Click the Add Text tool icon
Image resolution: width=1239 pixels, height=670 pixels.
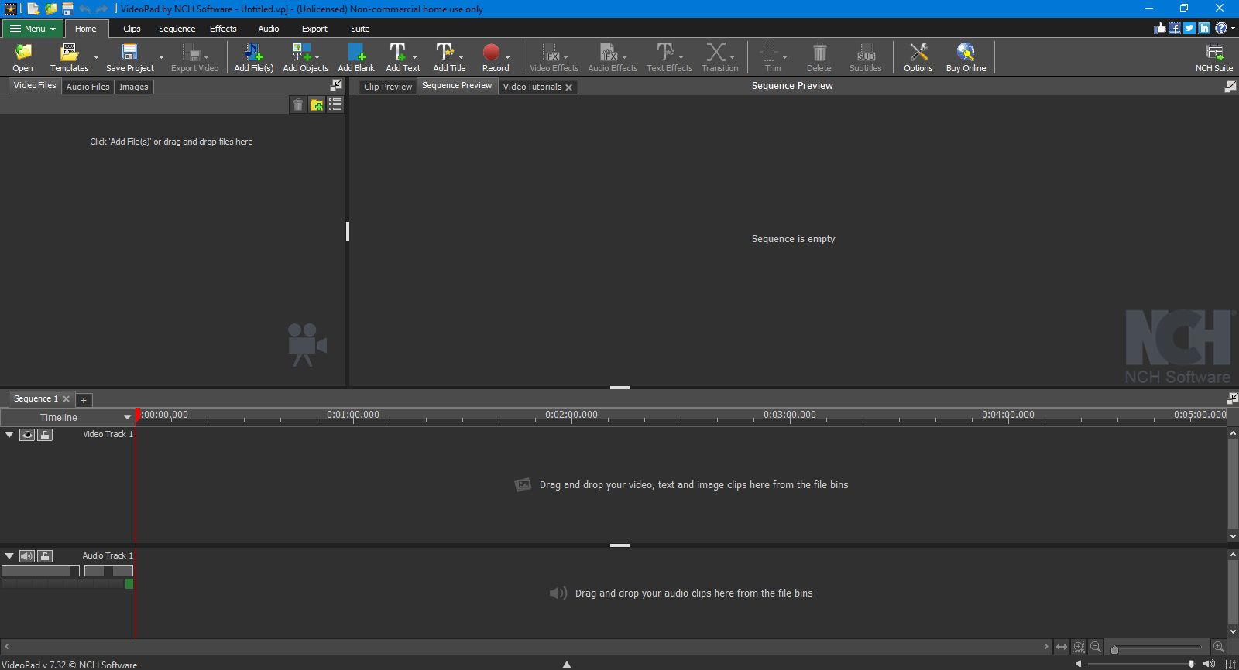397,52
